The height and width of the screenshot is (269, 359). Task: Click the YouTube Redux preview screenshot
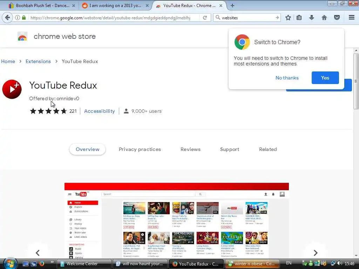coord(177,221)
